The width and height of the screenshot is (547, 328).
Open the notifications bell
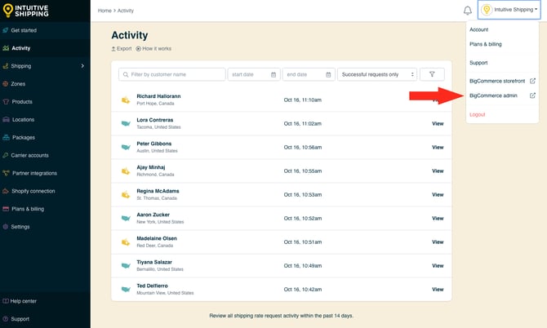468,11
